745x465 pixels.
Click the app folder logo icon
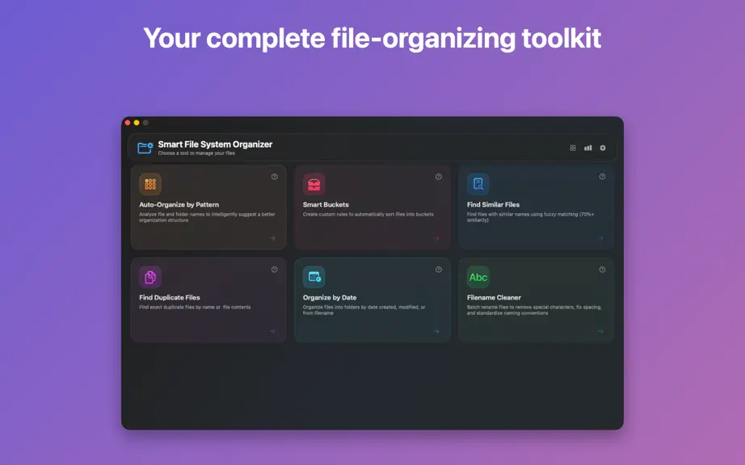click(145, 148)
